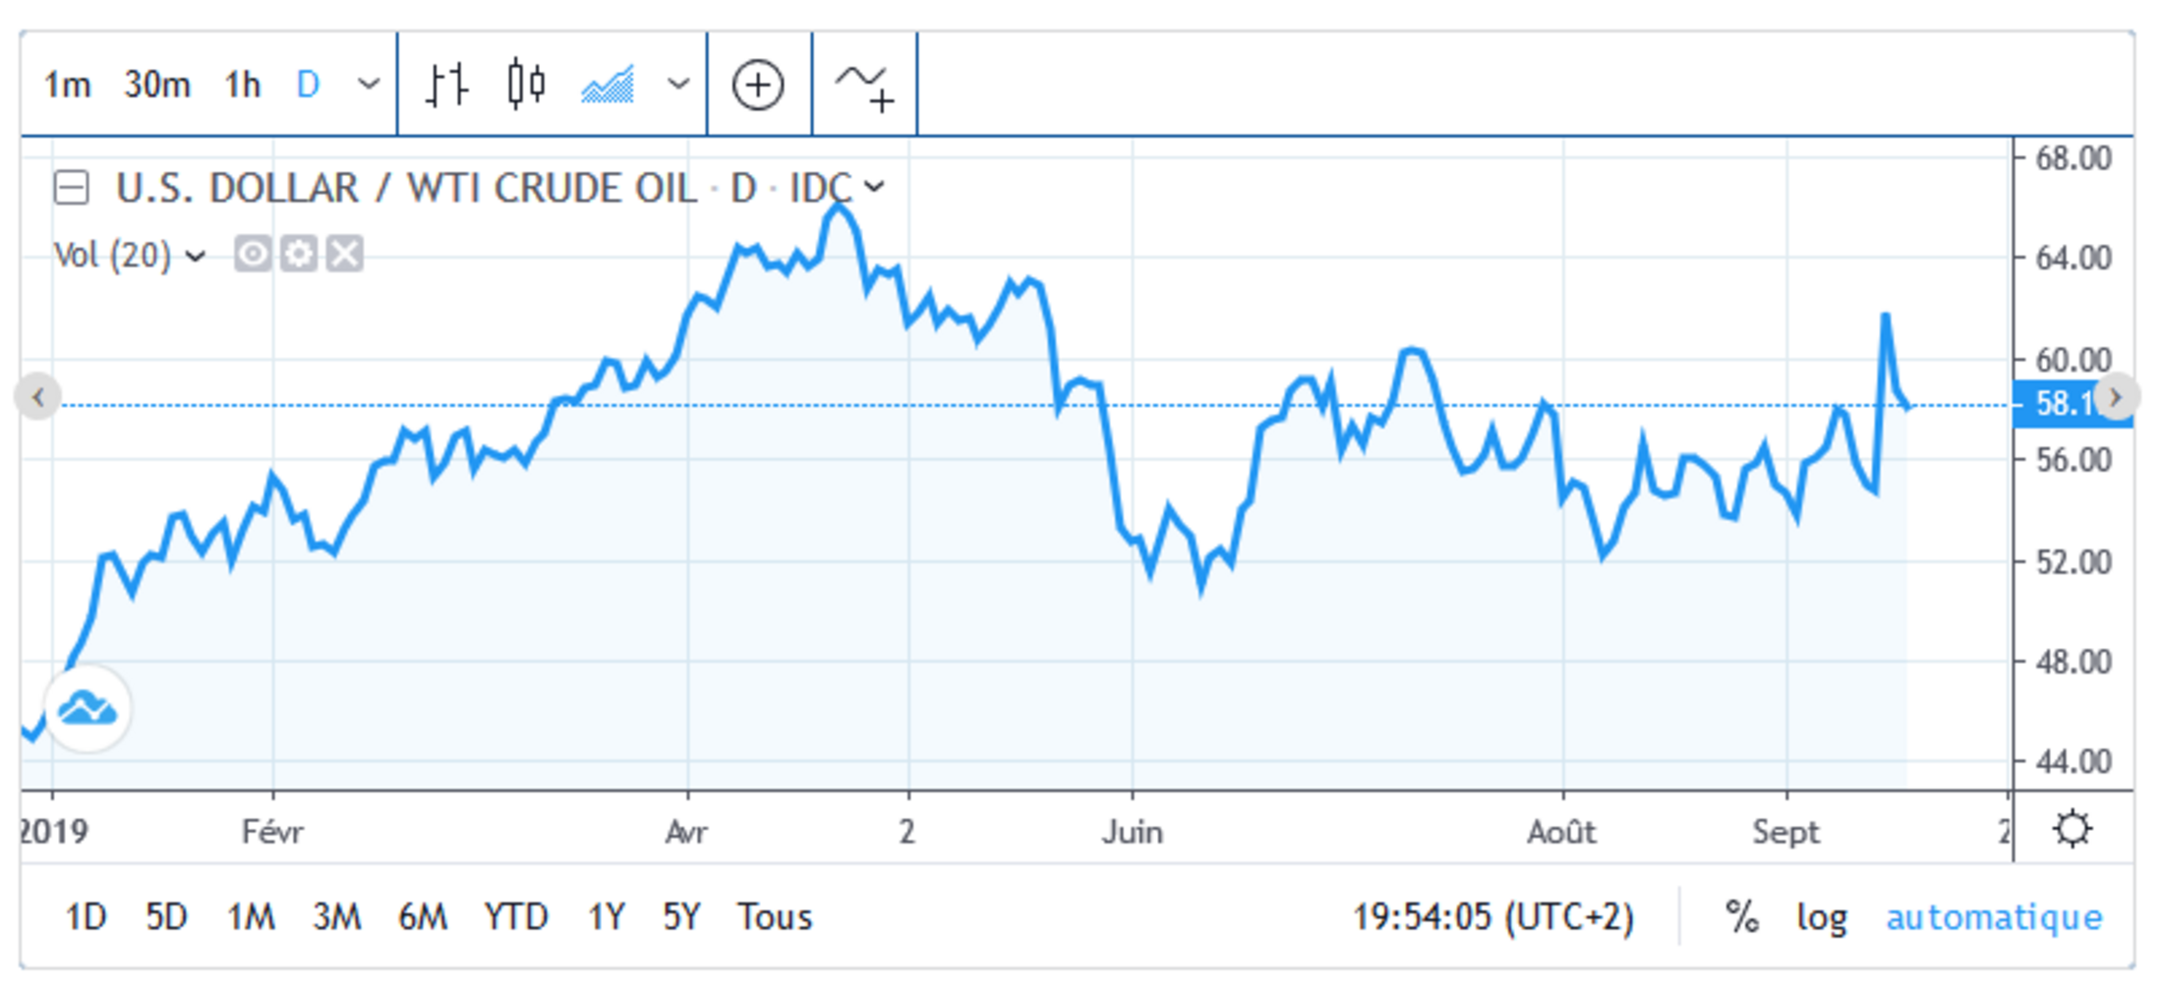Select the bar chart style icon
Screen dimensions: 2163x994
(446, 85)
